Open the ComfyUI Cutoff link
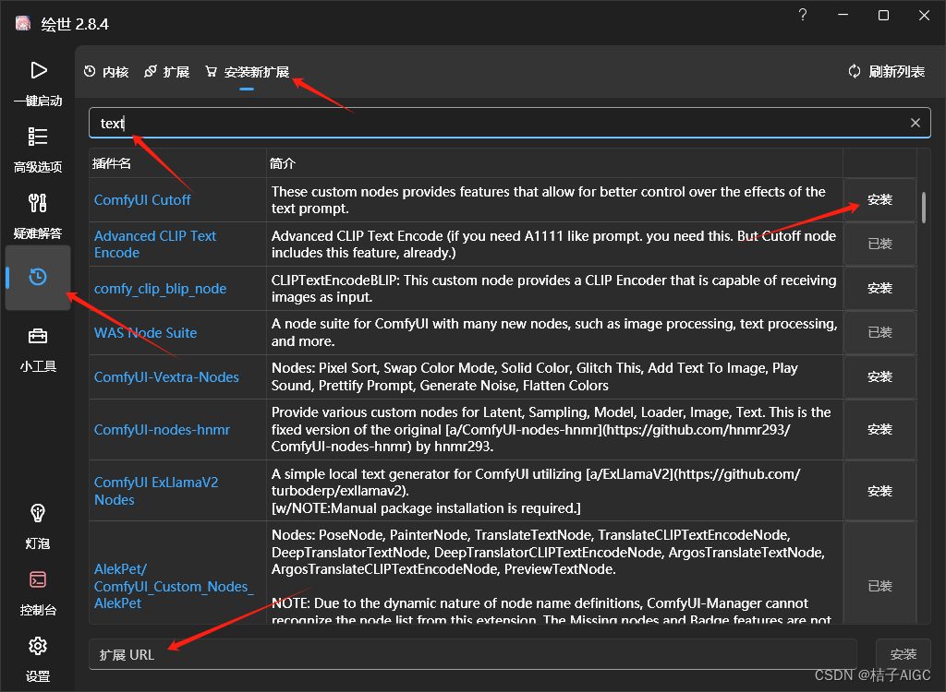This screenshot has width=946, height=692. click(142, 200)
